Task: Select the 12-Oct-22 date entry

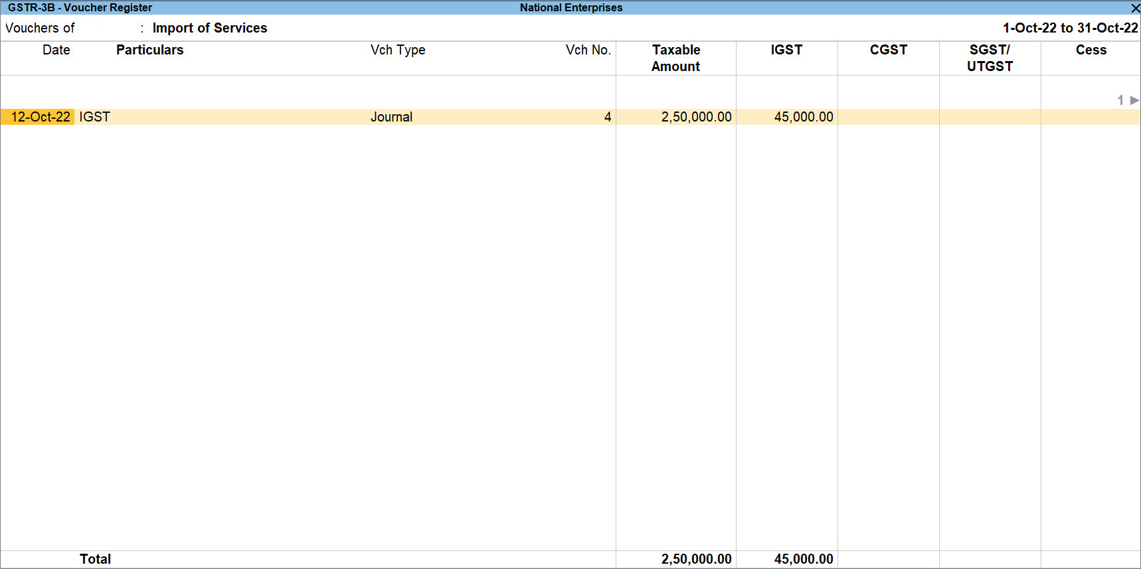Action: pyautogui.click(x=40, y=117)
